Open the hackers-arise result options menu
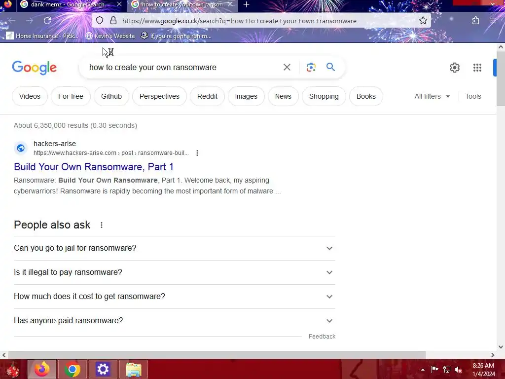Viewport: 505px width, 379px height. tap(197, 153)
